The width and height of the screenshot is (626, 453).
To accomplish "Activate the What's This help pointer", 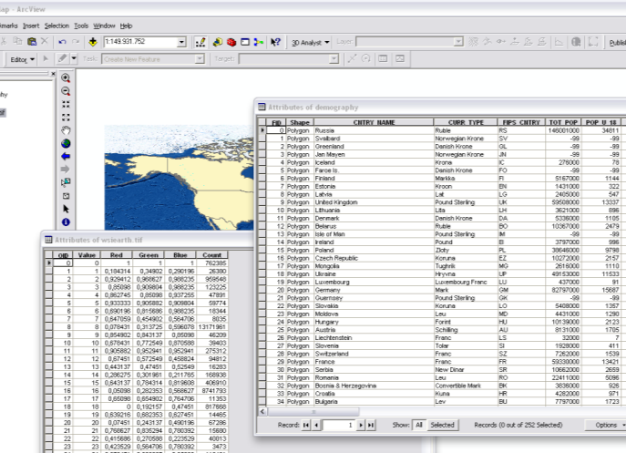I will point(275,42).
